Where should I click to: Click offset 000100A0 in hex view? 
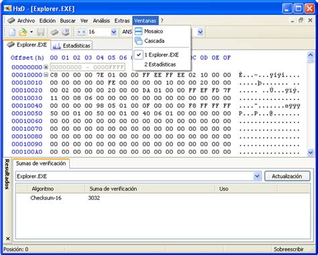27,152
